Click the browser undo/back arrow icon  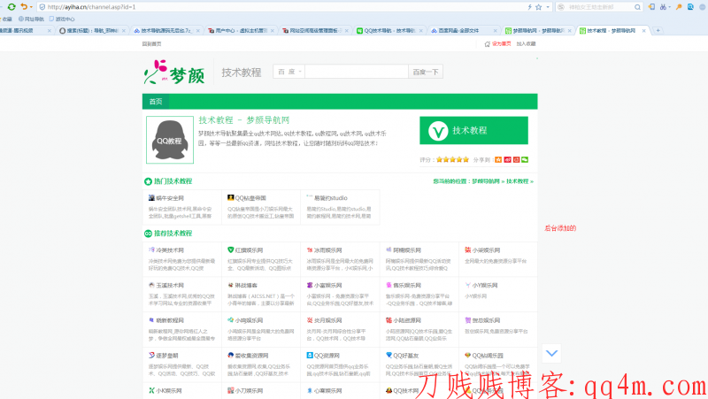coord(24,7)
